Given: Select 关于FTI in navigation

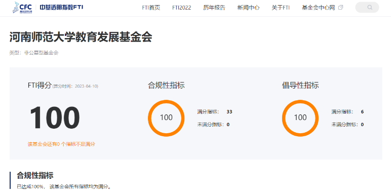Looking at the screenshot, I should coord(281,8).
